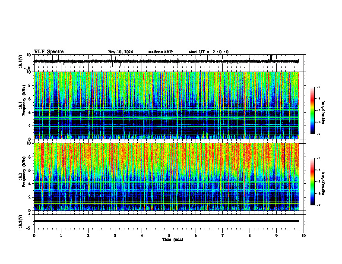
Task: Click tick label "6" on the Time axis
Action: (196, 236)
